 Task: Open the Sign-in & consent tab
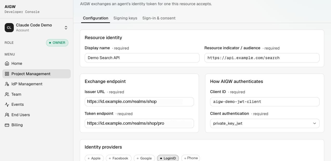point(159,18)
